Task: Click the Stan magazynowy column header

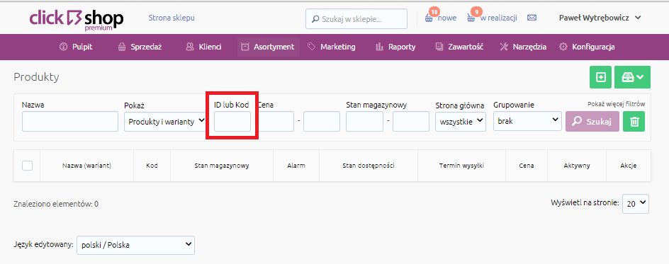Action: (x=221, y=166)
